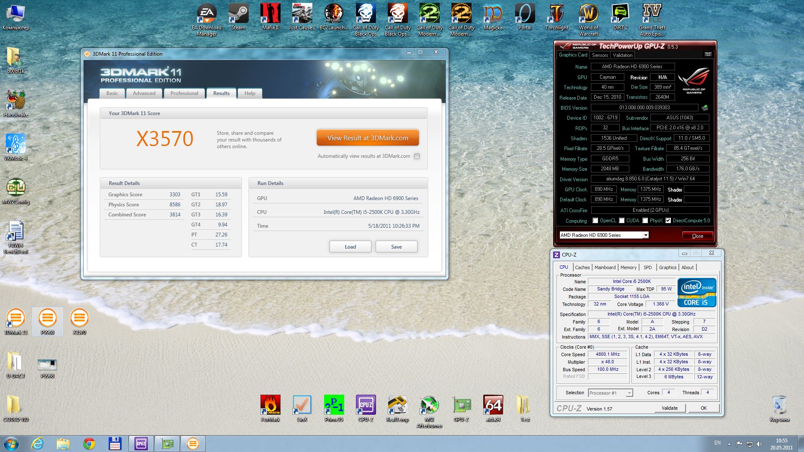Click the Close button in GPU-Z

698,236
